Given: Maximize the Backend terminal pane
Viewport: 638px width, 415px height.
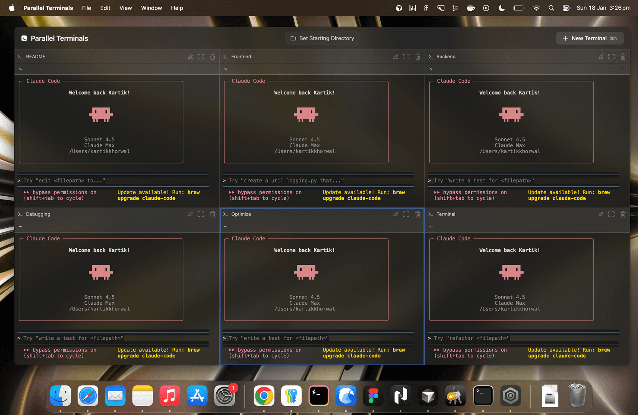Looking at the screenshot, I should tap(611, 57).
